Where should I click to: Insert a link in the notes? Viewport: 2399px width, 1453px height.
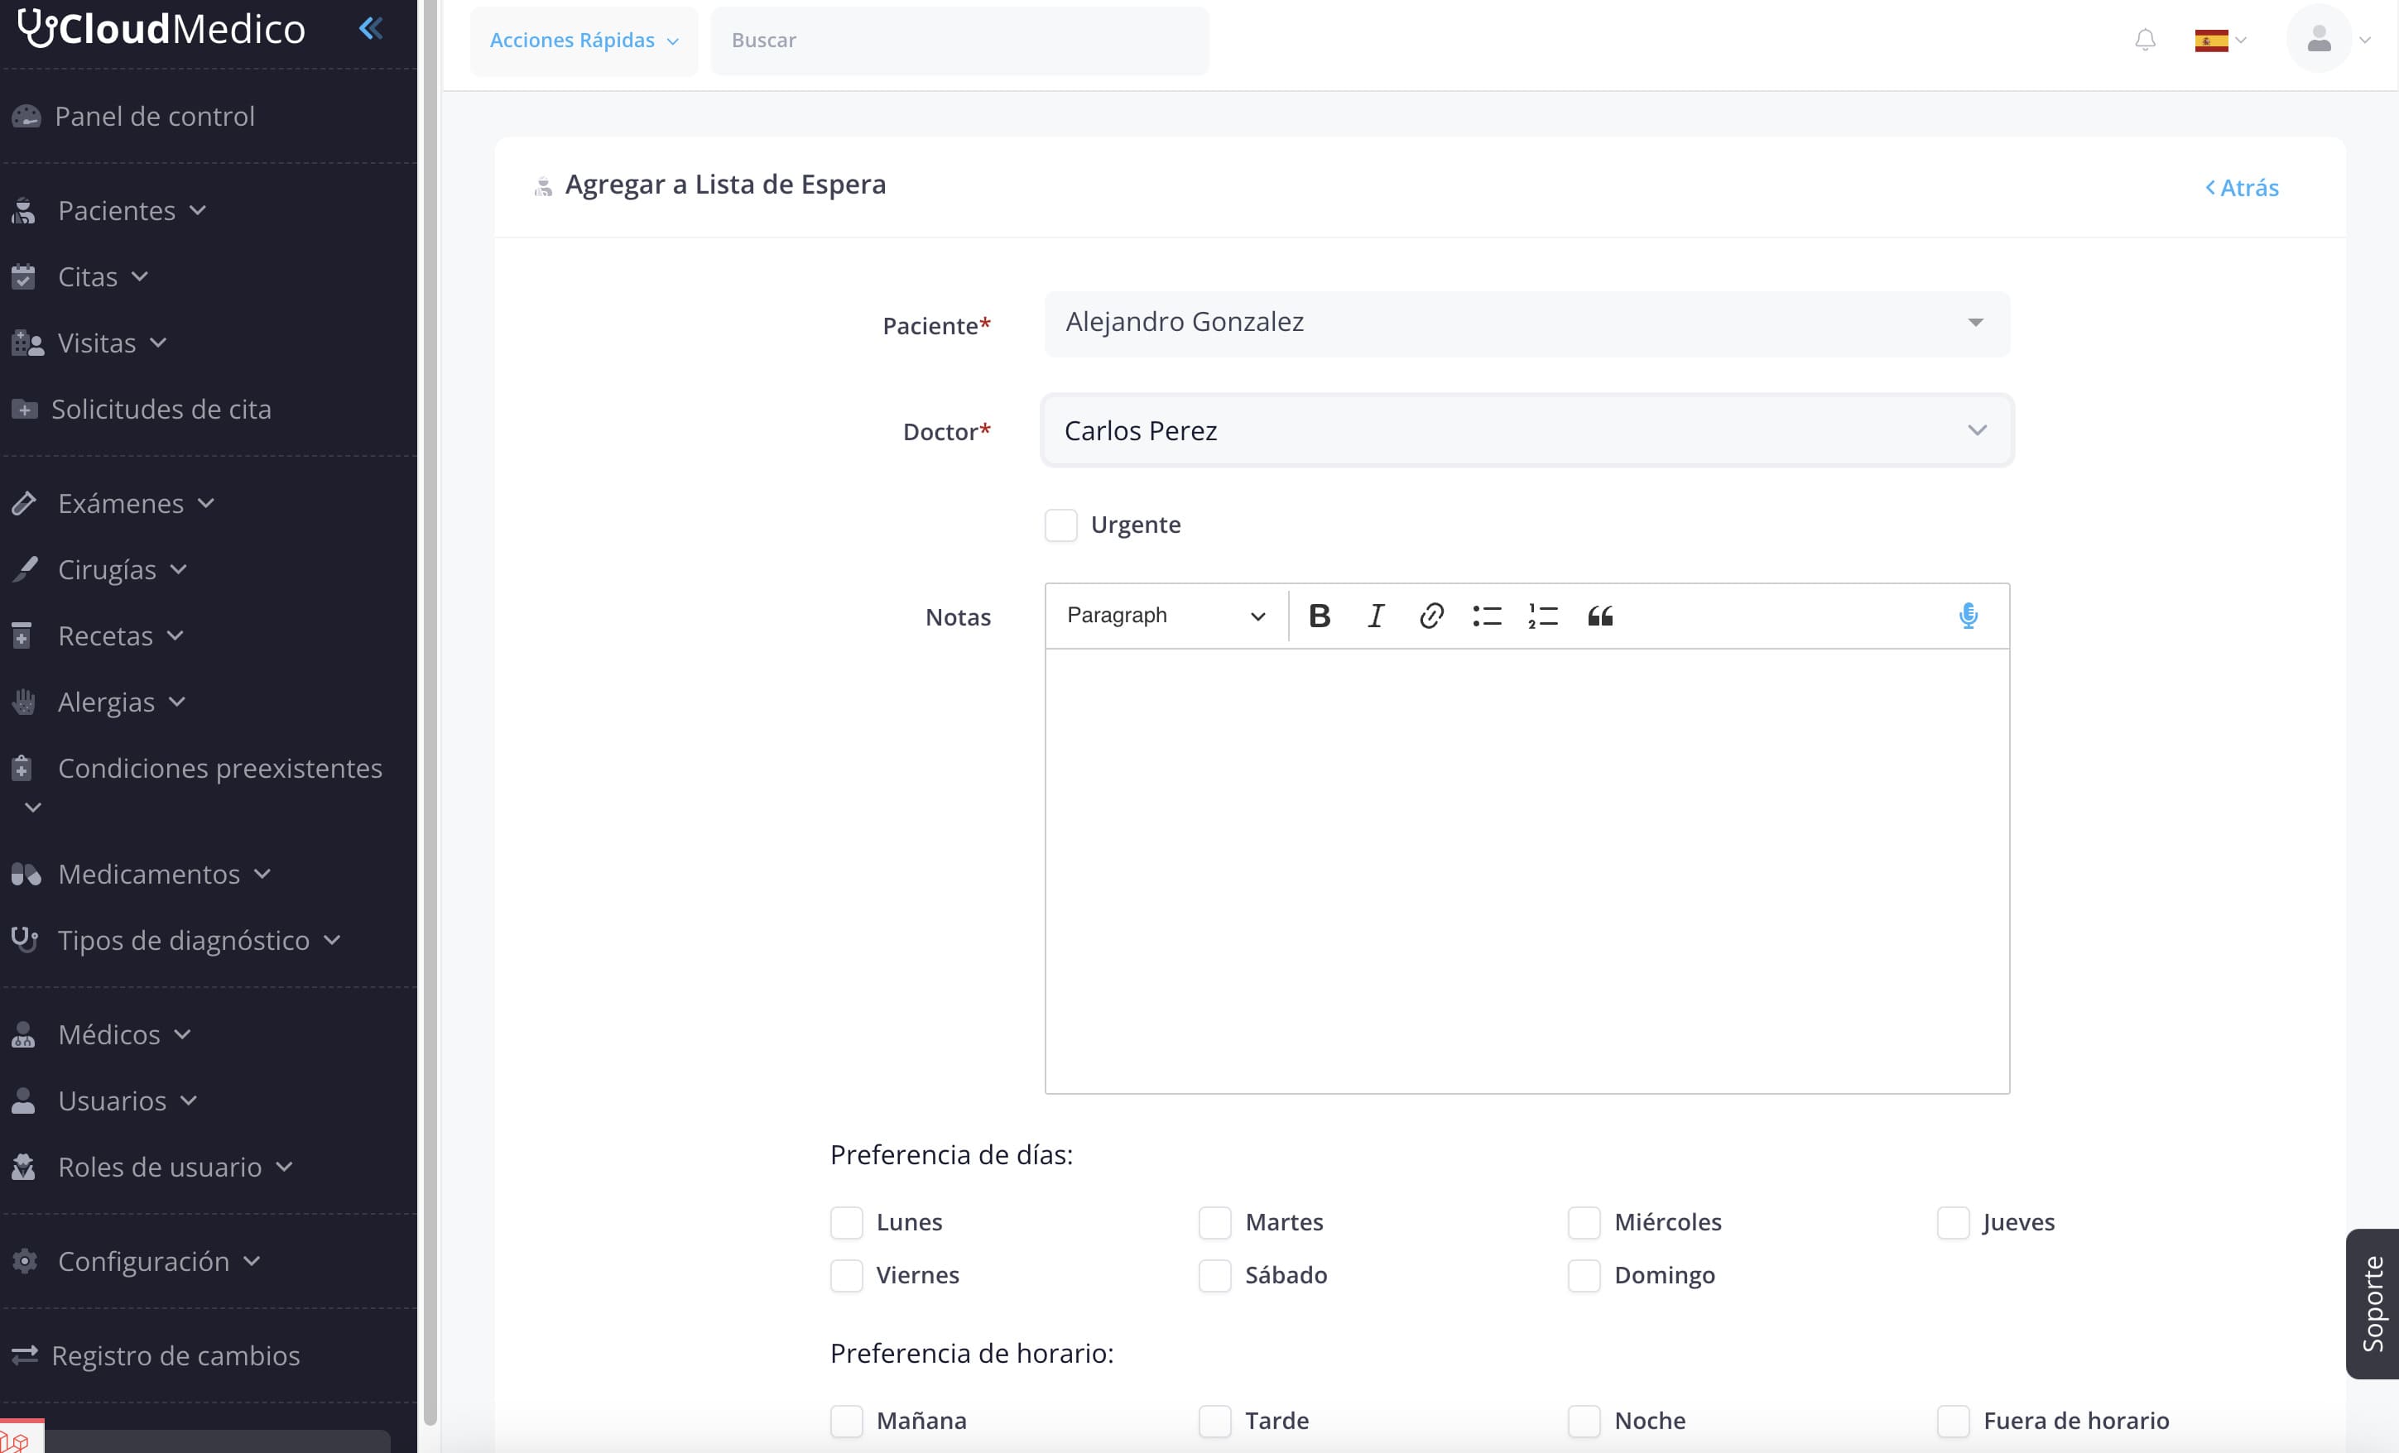click(x=1430, y=616)
